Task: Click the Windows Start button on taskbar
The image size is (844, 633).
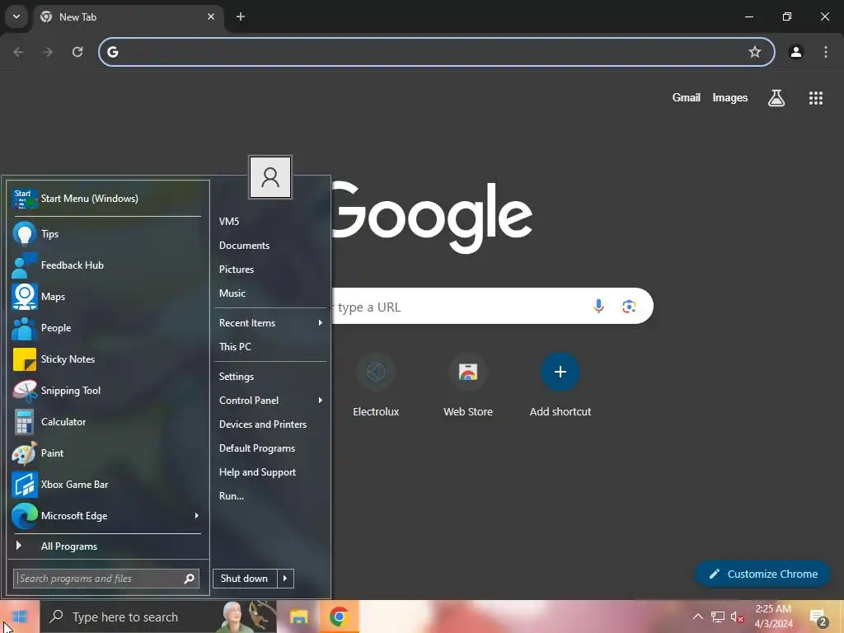Action: [20, 617]
